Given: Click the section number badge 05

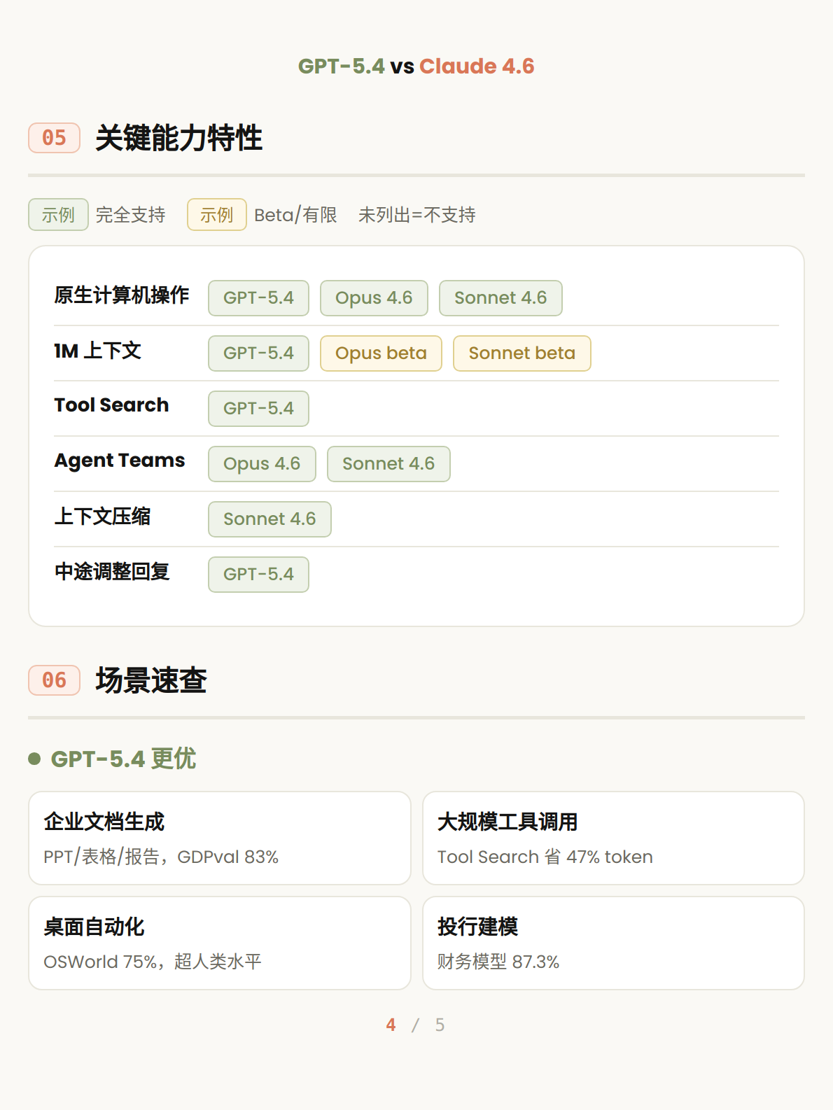Looking at the screenshot, I should pos(54,138).
